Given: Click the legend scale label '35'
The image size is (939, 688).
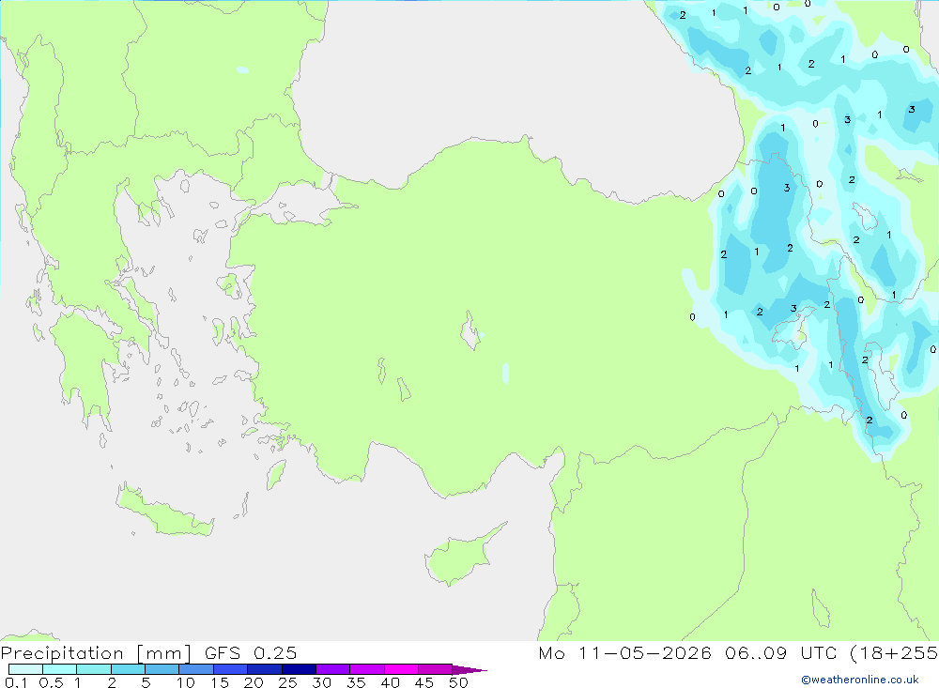Looking at the screenshot, I should 356,682.
